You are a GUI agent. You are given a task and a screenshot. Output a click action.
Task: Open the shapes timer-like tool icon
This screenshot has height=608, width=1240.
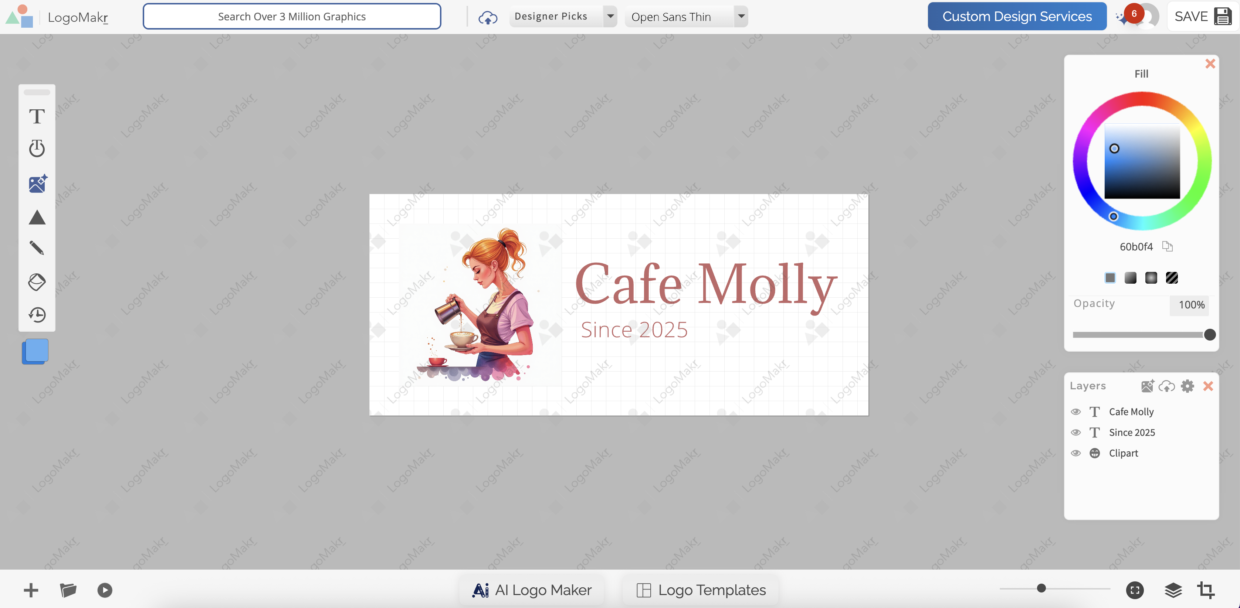tap(37, 148)
